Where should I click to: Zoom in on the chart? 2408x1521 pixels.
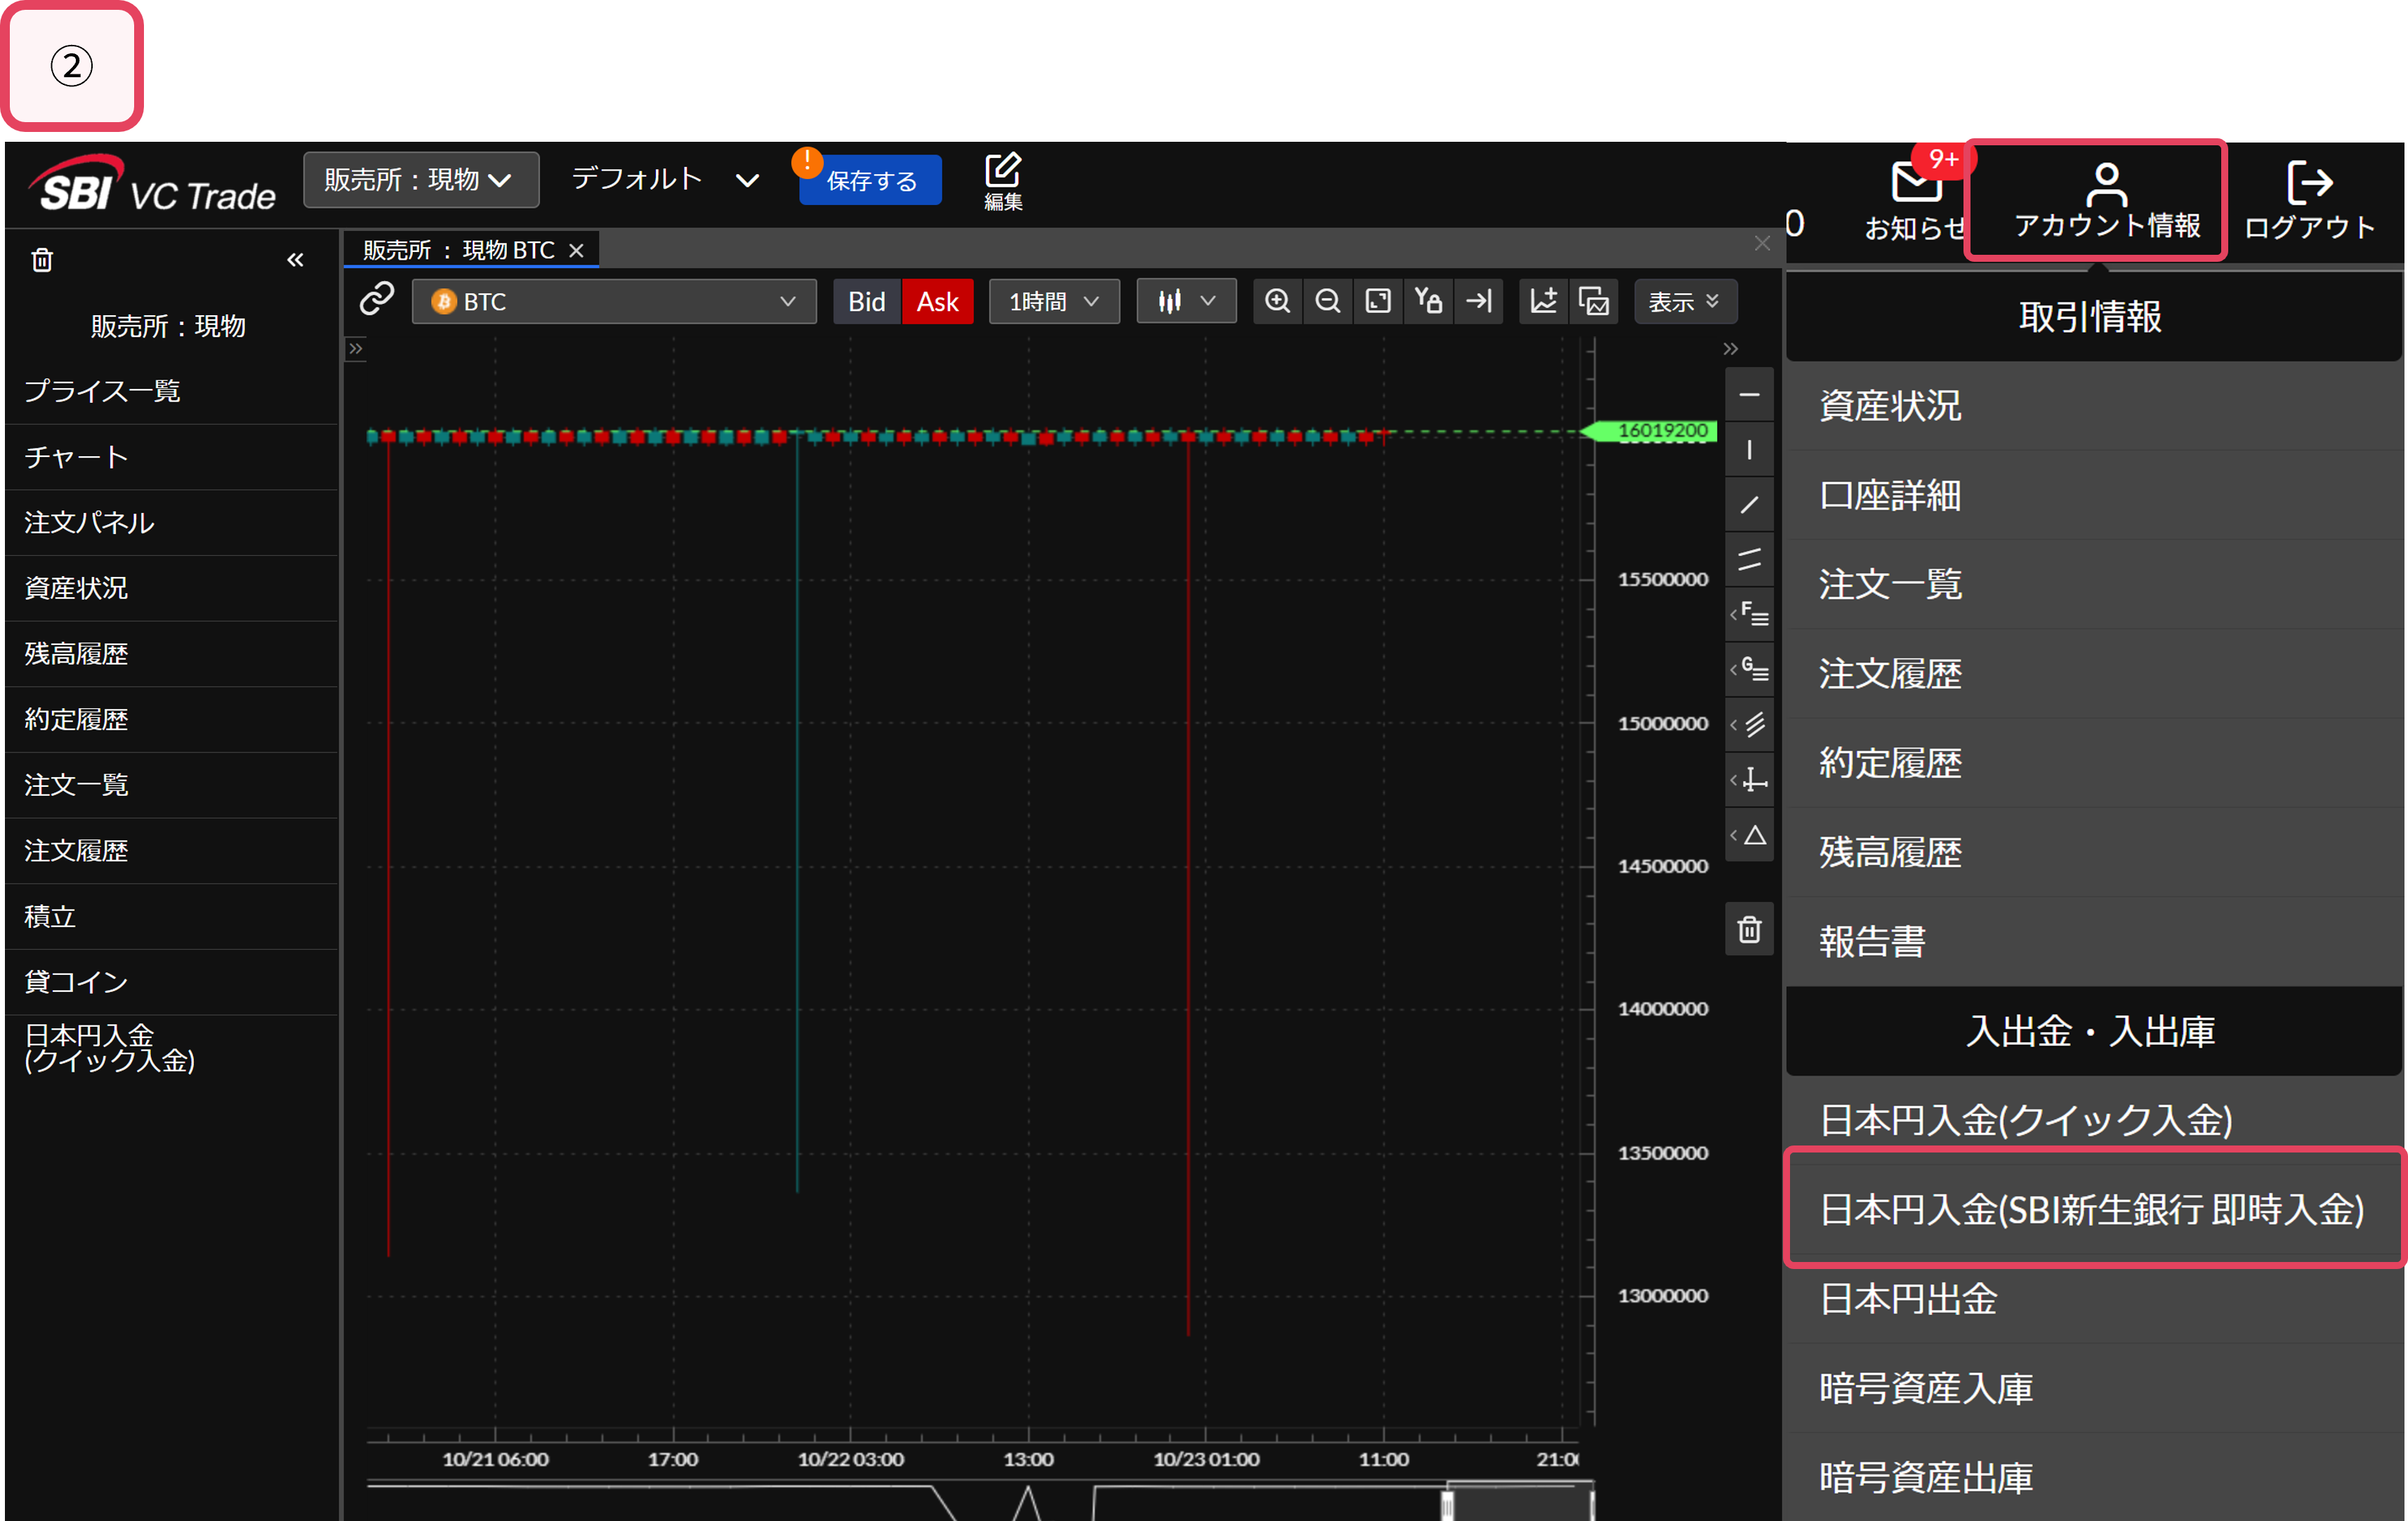(x=1278, y=301)
